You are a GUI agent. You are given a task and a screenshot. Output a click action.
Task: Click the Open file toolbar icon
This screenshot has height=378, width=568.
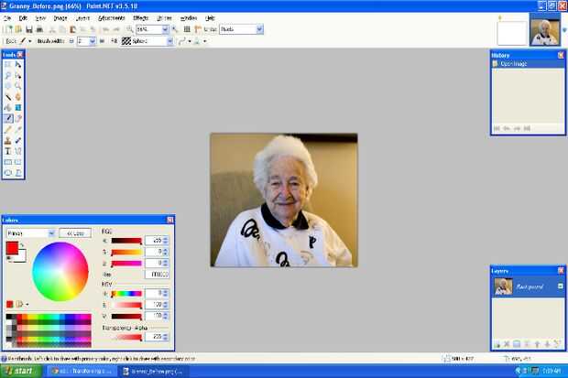coord(18,29)
